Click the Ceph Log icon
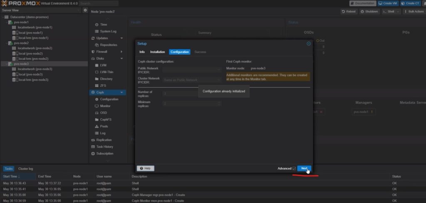 point(97,134)
